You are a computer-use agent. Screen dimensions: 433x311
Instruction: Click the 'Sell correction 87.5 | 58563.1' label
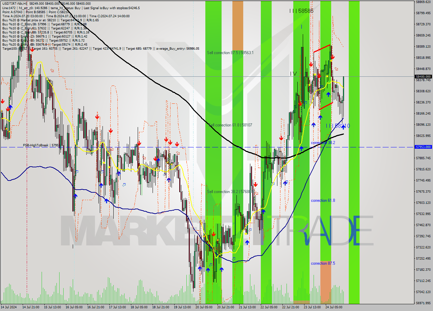click(230, 53)
